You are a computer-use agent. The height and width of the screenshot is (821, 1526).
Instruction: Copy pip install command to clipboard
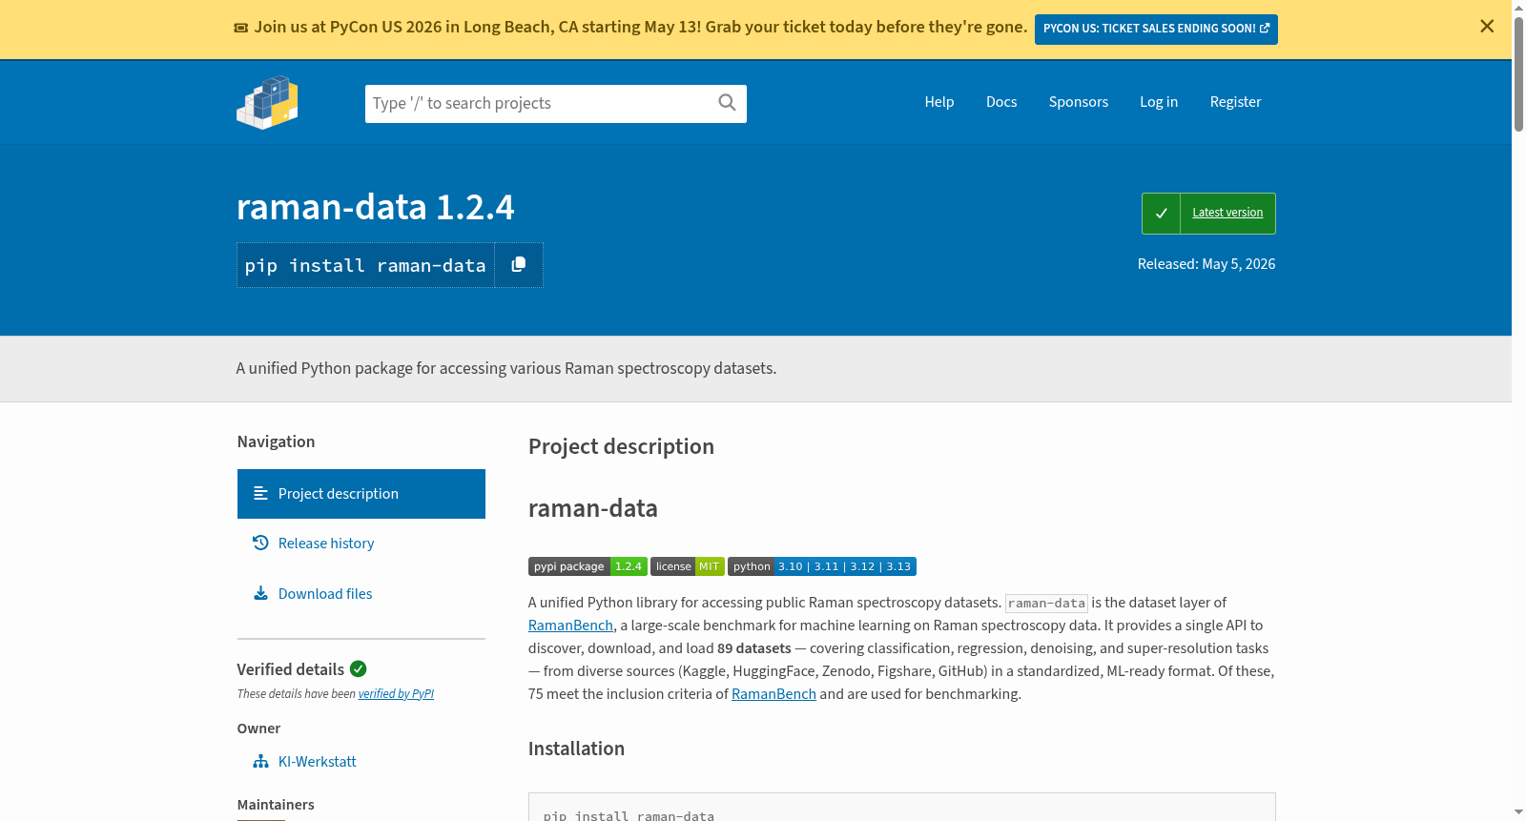coord(519,265)
